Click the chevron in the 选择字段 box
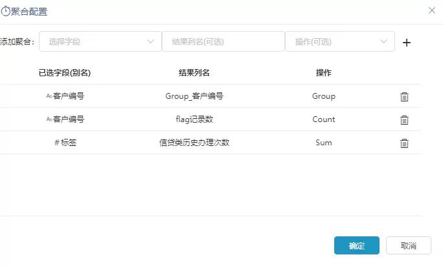The image size is (443, 268). click(x=151, y=41)
